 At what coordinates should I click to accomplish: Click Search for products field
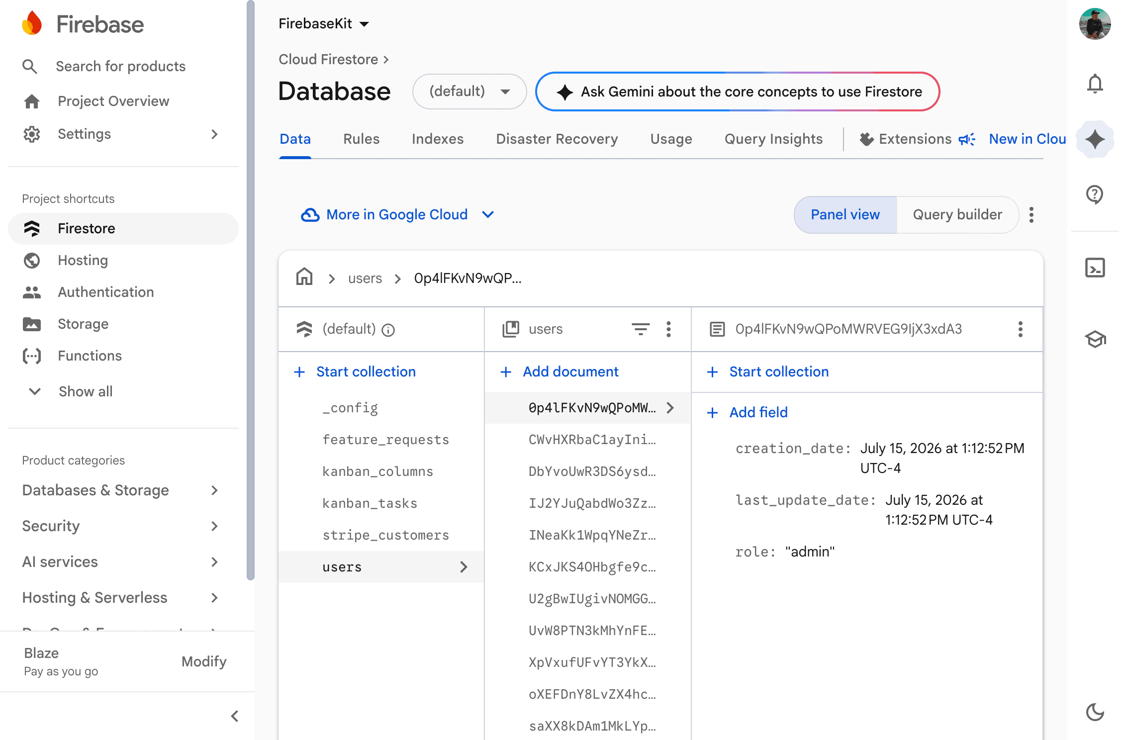click(x=120, y=66)
